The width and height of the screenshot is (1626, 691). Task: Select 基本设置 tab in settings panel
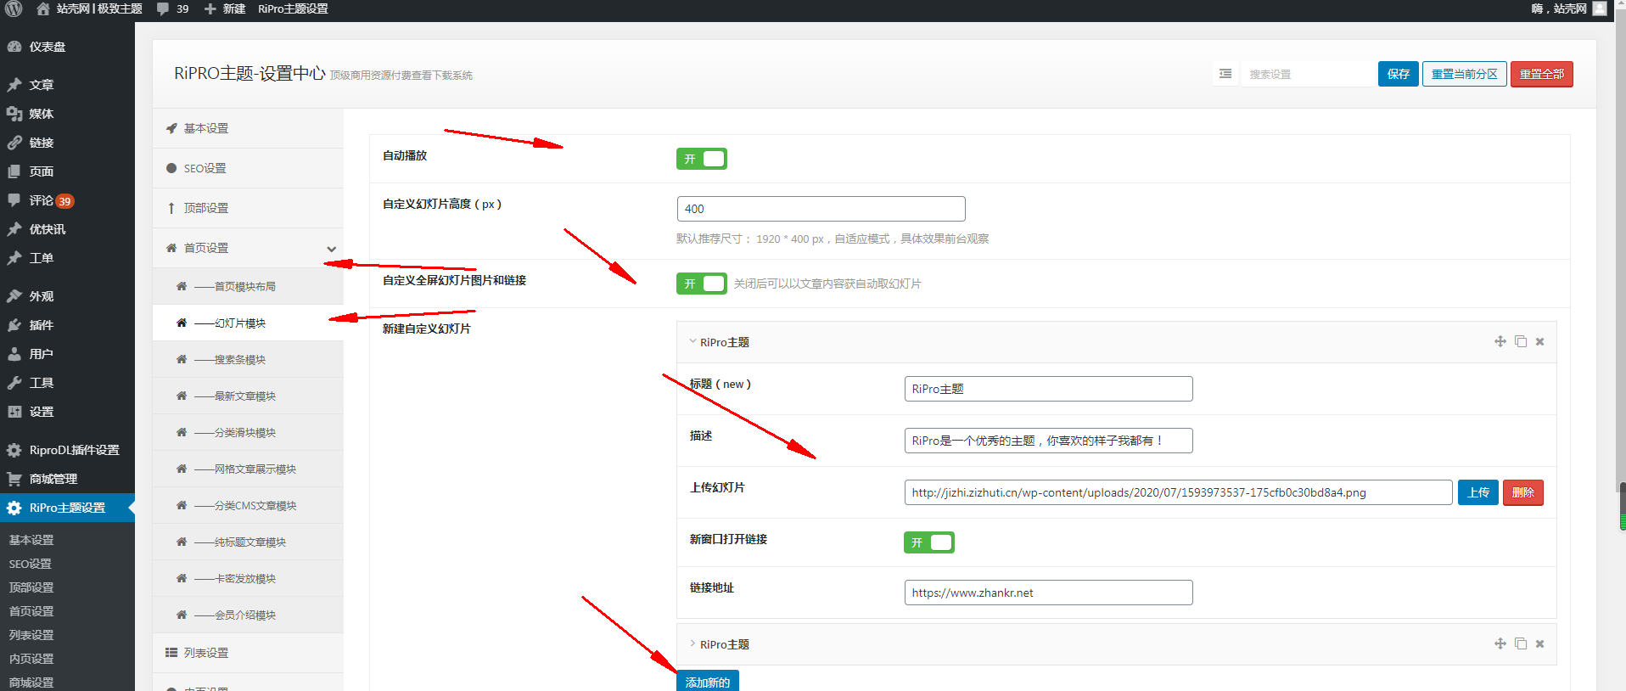[248, 128]
